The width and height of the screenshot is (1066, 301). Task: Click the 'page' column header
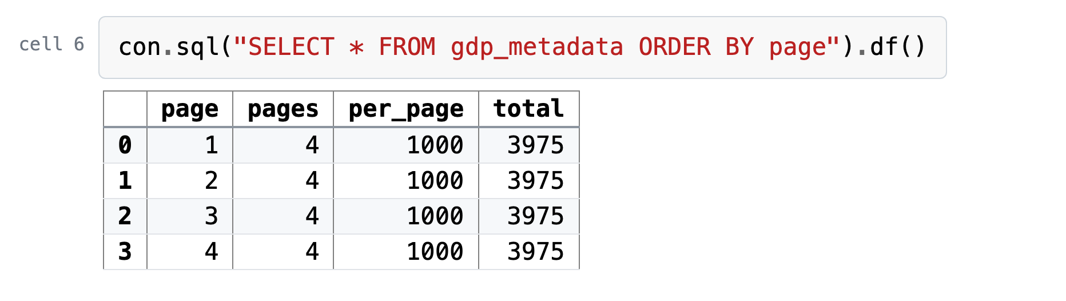pyautogui.click(x=190, y=109)
